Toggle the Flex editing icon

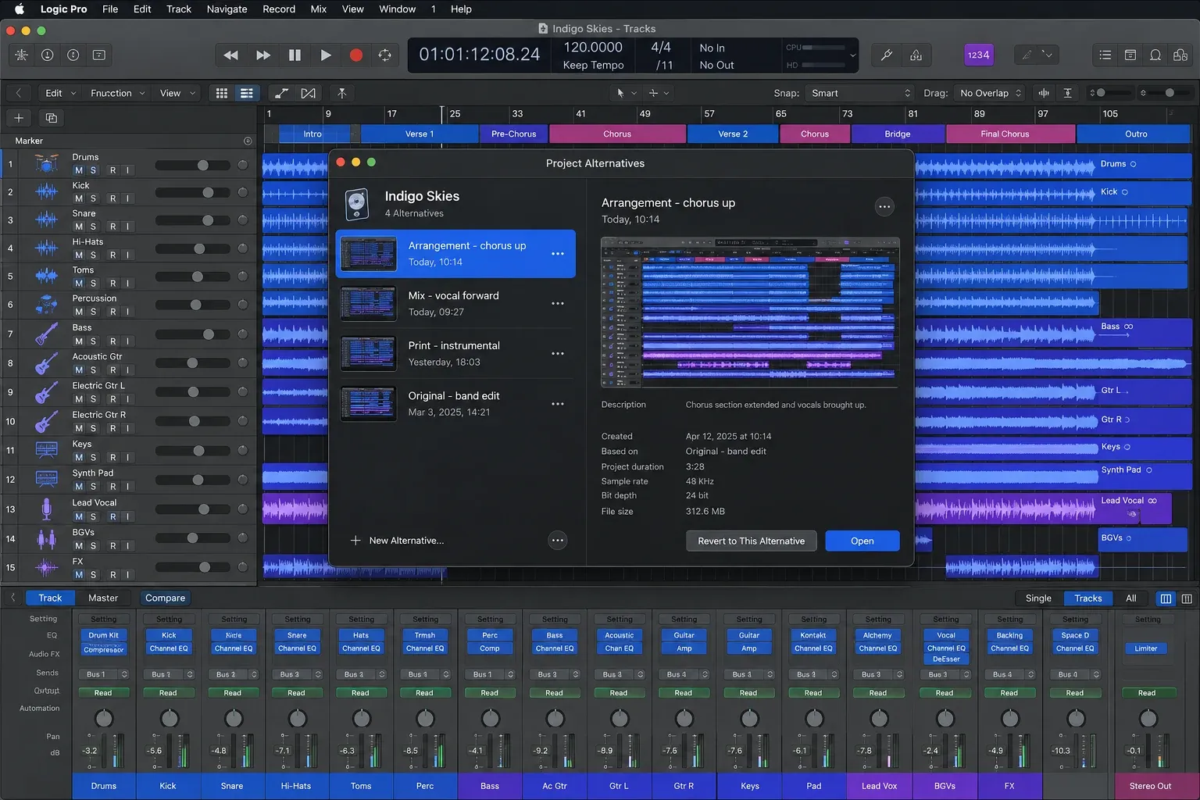point(309,93)
